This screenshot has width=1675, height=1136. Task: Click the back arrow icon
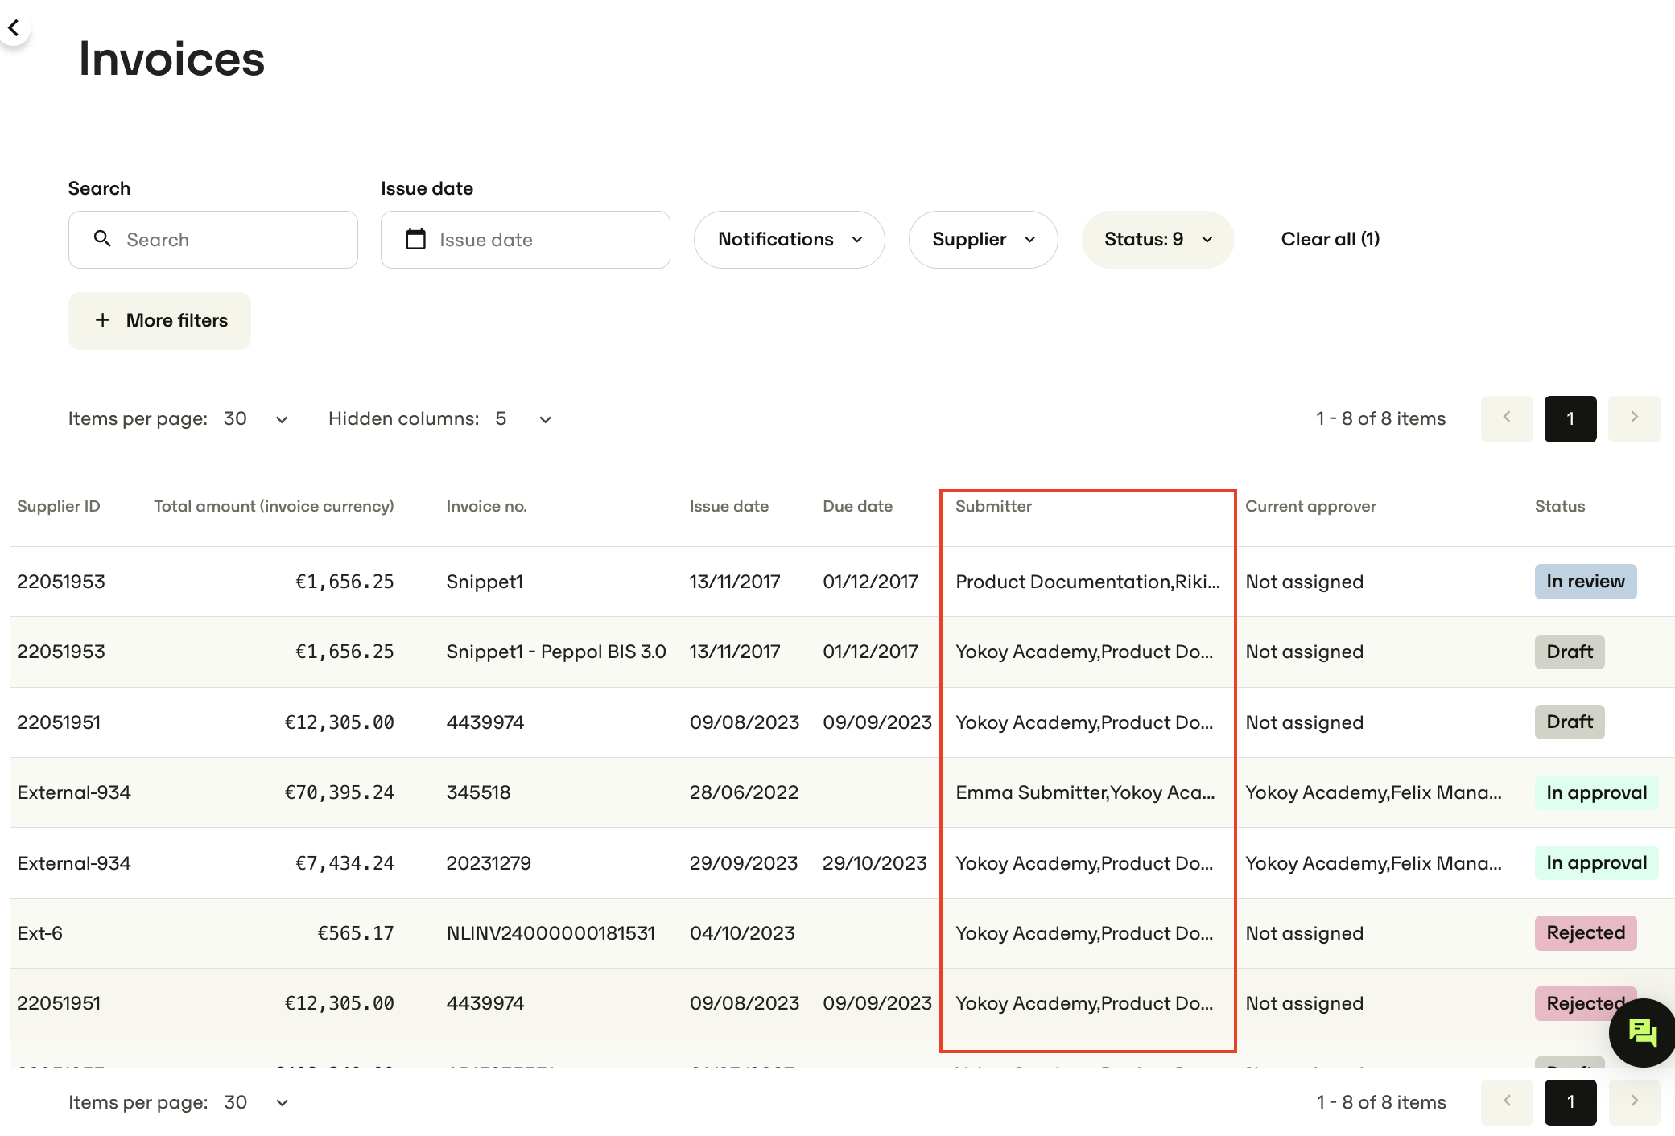tap(14, 28)
